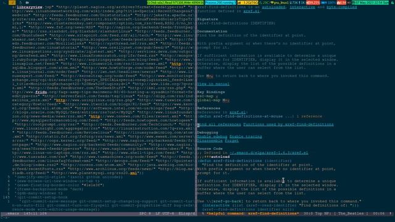Click the '(gdb-many-windows t)' line
Image resolution: width=395 pixels, height=222 pixels.
[x=38, y=193]
